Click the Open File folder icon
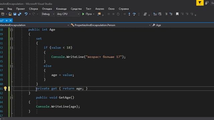 pyautogui.click(x=10, y=14)
